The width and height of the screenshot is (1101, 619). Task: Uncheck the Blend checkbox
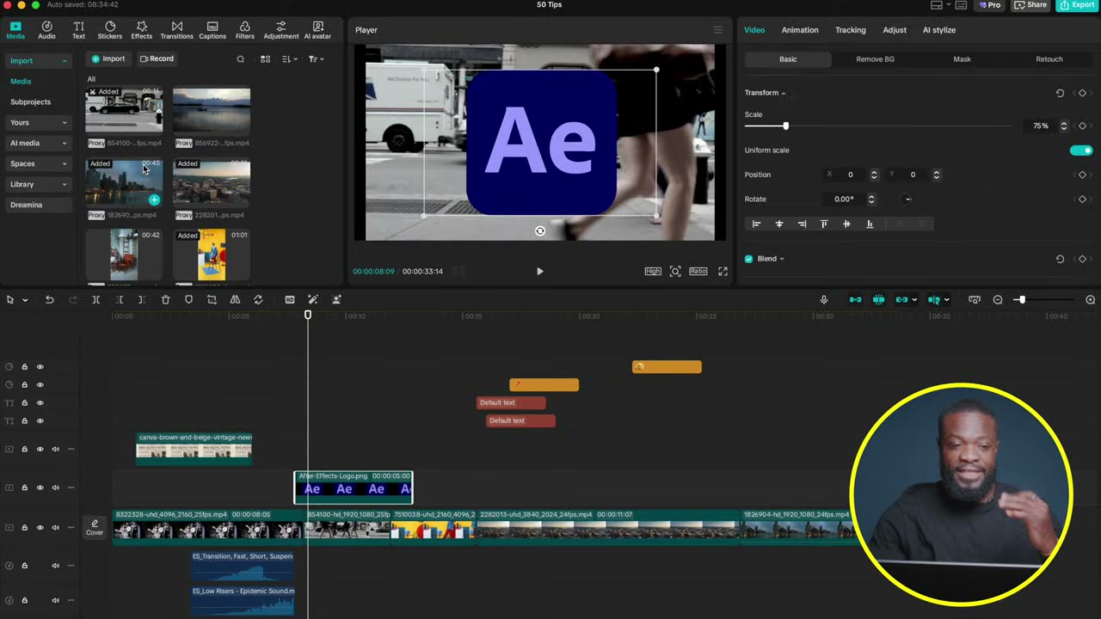[748, 259]
